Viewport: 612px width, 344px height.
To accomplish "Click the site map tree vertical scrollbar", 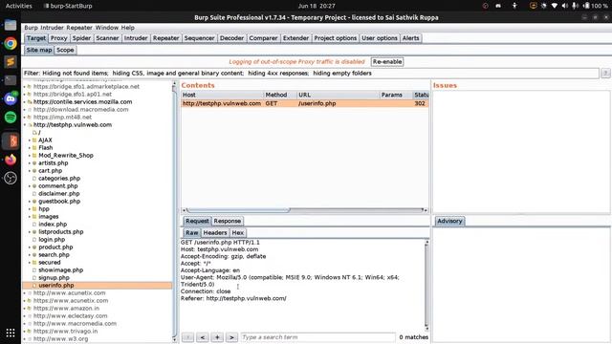I will [x=174, y=210].
